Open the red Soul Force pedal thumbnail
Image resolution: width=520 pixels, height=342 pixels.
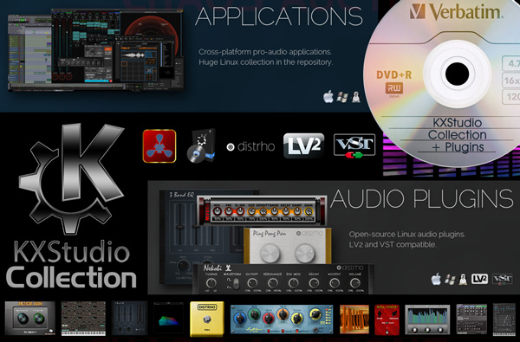(x=387, y=319)
